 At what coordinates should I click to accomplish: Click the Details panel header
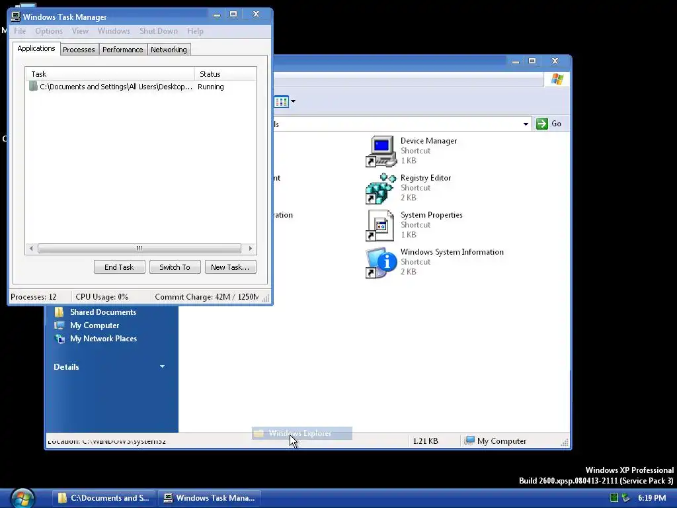pyautogui.click(x=110, y=366)
